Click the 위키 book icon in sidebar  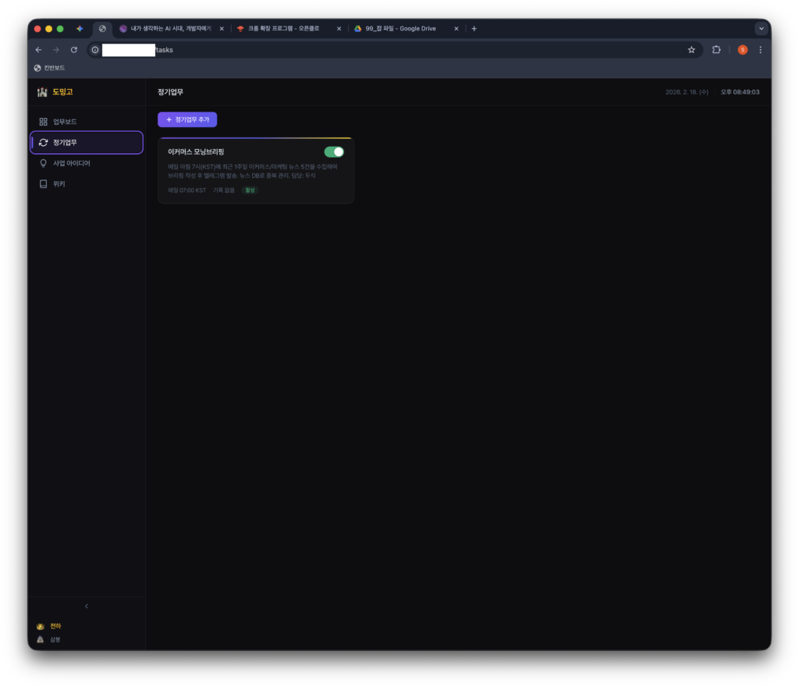click(44, 184)
